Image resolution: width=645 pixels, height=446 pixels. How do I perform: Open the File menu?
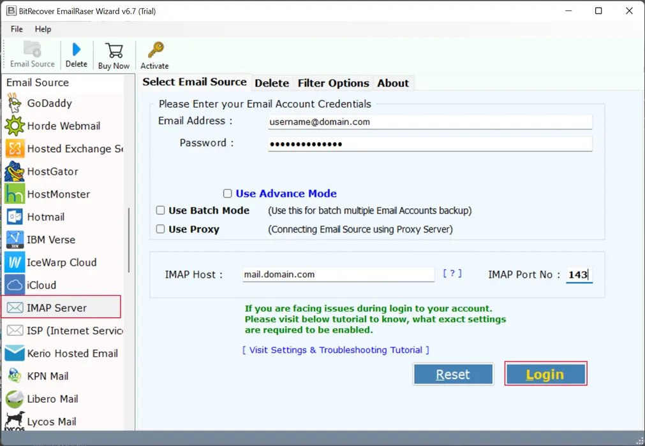point(17,29)
